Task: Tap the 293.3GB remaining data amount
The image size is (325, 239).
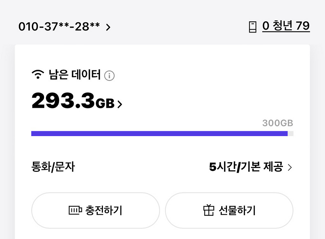Action: (x=73, y=101)
